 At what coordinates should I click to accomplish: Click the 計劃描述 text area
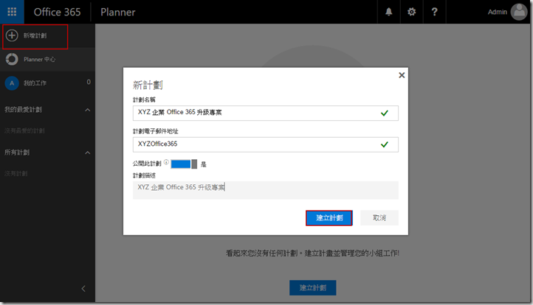(x=264, y=189)
